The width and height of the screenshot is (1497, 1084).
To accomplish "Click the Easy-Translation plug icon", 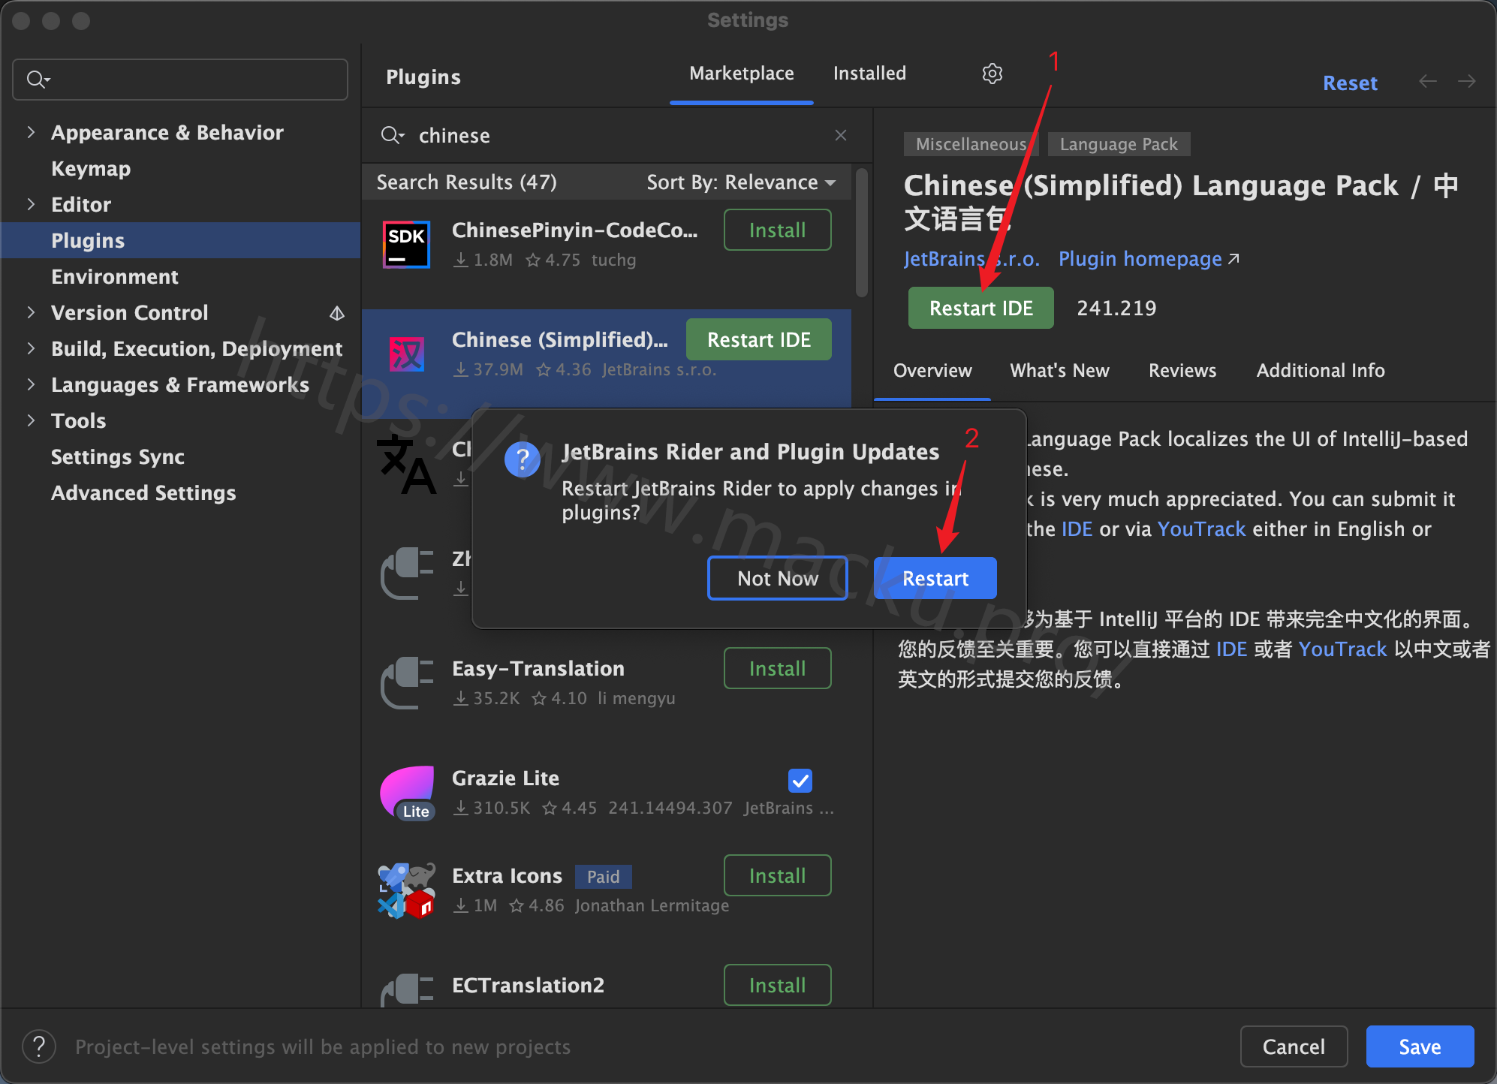I will 406,683.
